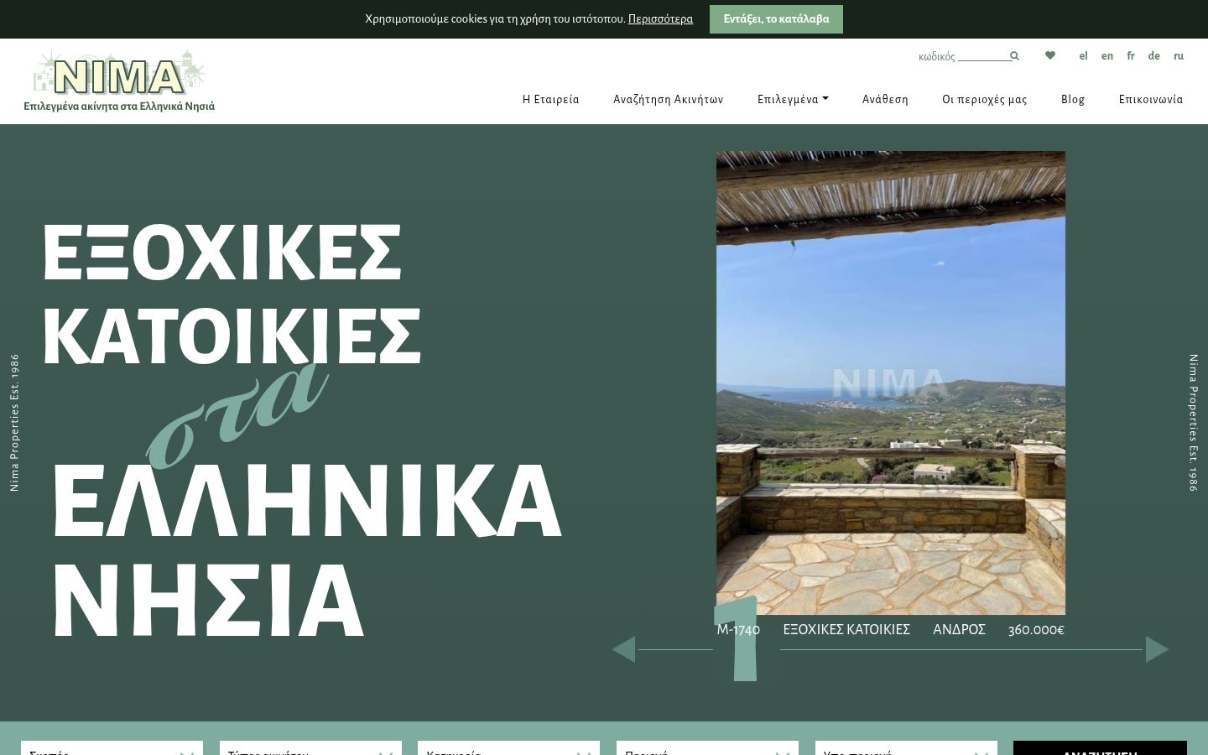Go to previous slide with left arrow
Viewport: 1208px width, 755px height.
pyautogui.click(x=623, y=649)
